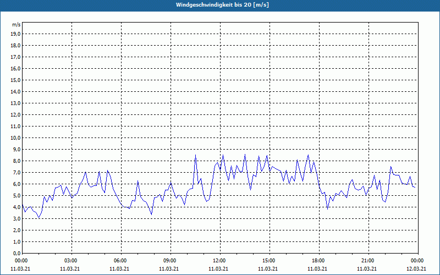Select the 3,0 y-axis label
This screenshot has height=275, width=440.
pos(17,218)
